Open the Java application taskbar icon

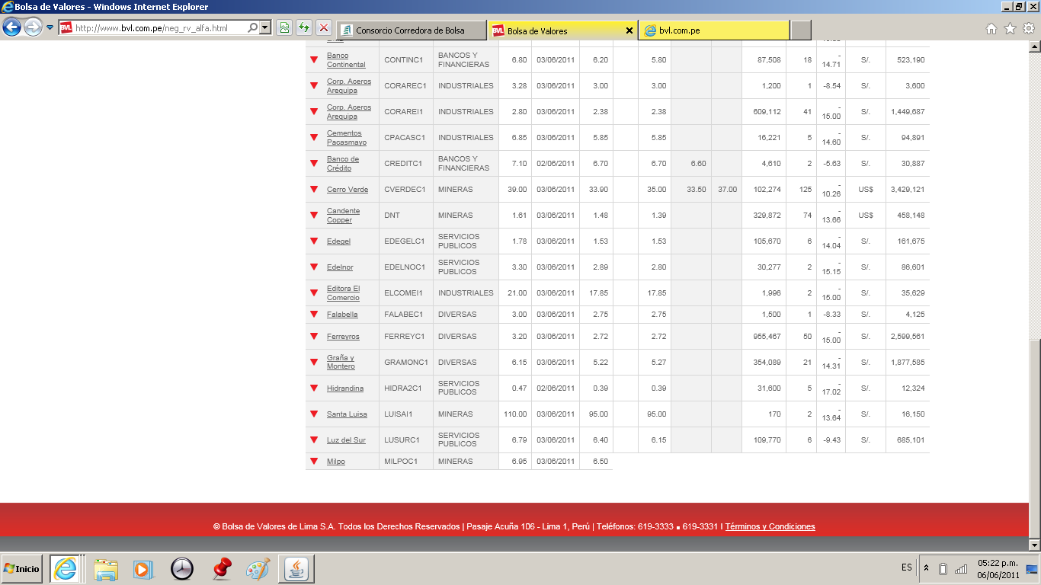(296, 569)
